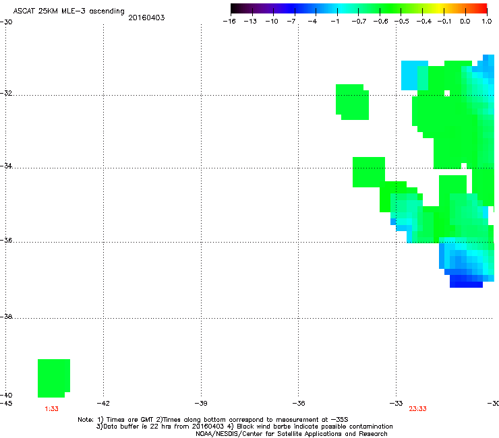Click the latitude axis label -30
Image resolution: width=499 pixels, height=438 pixels.
pyautogui.click(x=6, y=22)
